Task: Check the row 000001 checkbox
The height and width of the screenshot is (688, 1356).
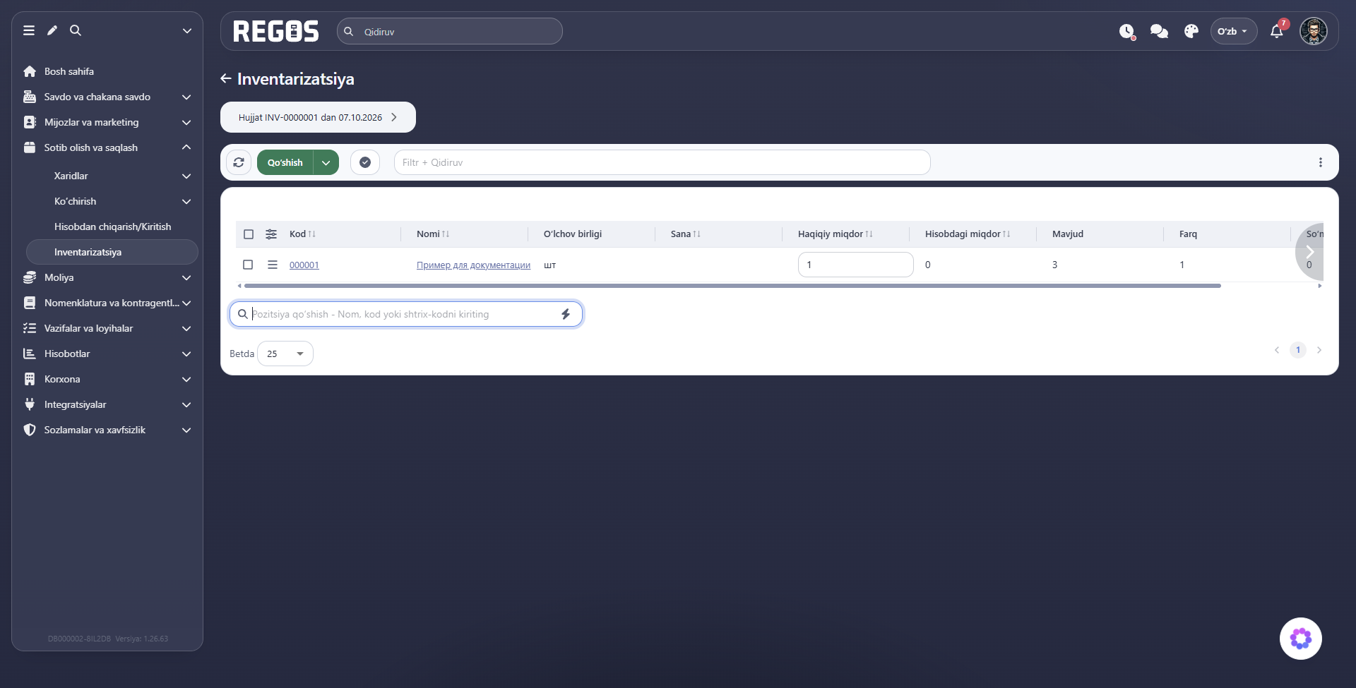Action: tap(248, 265)
